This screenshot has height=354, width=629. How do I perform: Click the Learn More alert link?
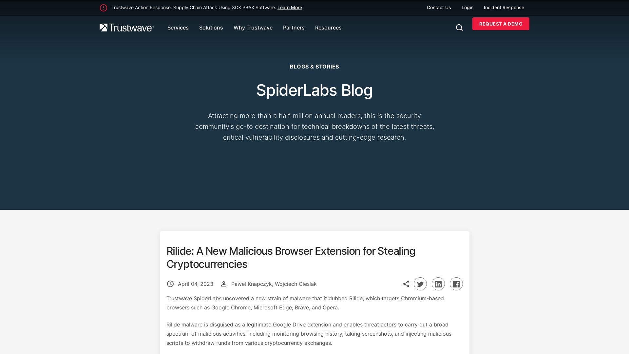pyautogui.click(x=290, y=7)
